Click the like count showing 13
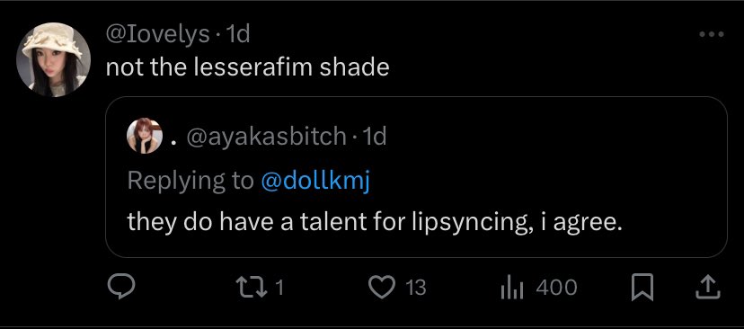The image size is (744, 329). tap(416, 288)
